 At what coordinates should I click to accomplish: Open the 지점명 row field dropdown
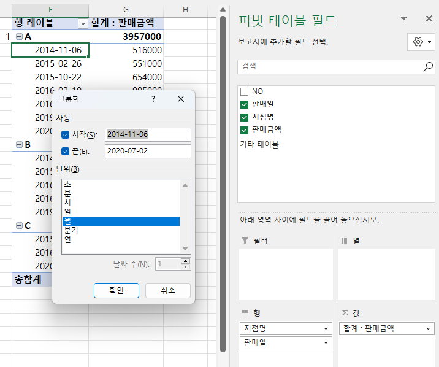(326, 328)
